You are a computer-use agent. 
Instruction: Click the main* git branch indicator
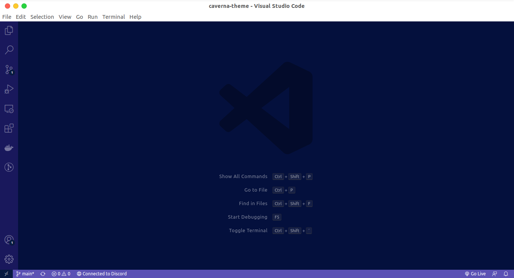pos(25,274)
